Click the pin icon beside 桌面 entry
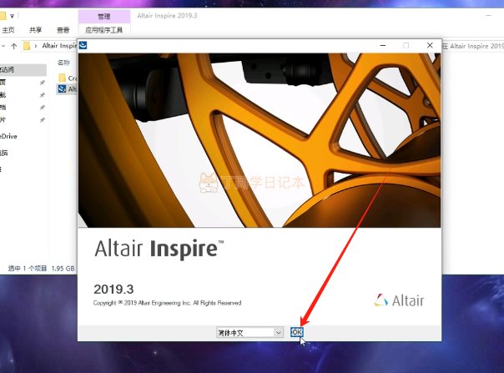504x373 pixels. coord(42,83)
